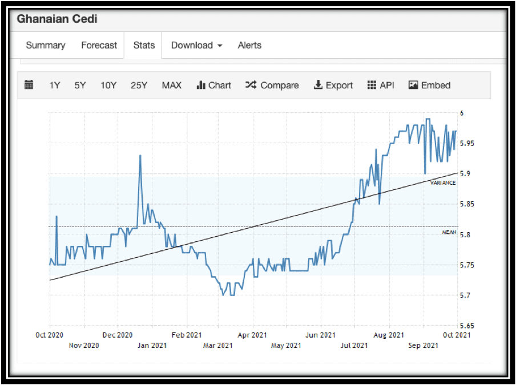Click the Mar 2021 axis label
The height and width of the screenshot is (385, 516).
(218, 346)
